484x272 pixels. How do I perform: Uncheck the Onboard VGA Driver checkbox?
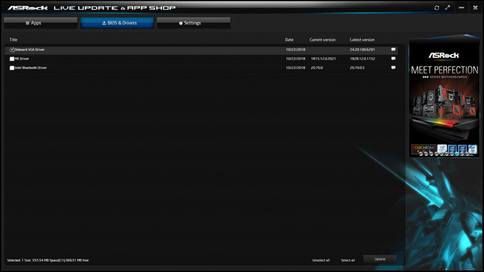click(x=12, y=50)
